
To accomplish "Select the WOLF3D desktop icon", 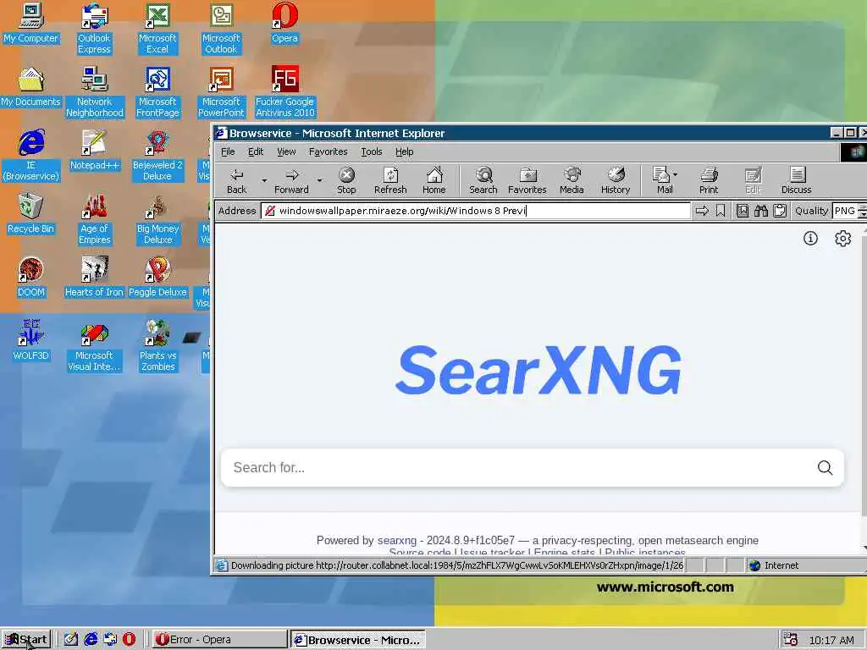I will coord(30,340).
